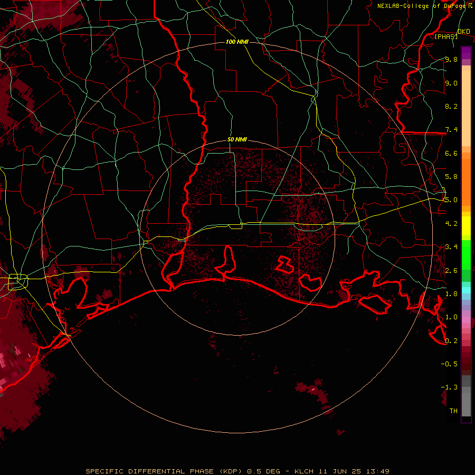The width and height of the screenshot is (475, 475).
Task: Click the "SPECIFIC DIFFERENTIAL PHASE (KDP)" product title
Action: [164, 471]
